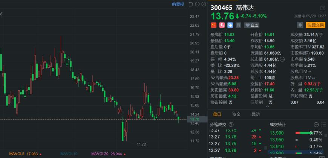Click the 快捷交易 button
The width and height of the screenshot is (328, 158).
coord(316,25)
